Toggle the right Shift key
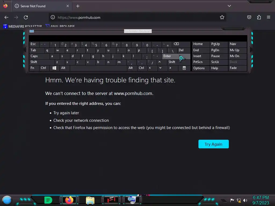The image size is (275, 206). [x=179, y=62]
